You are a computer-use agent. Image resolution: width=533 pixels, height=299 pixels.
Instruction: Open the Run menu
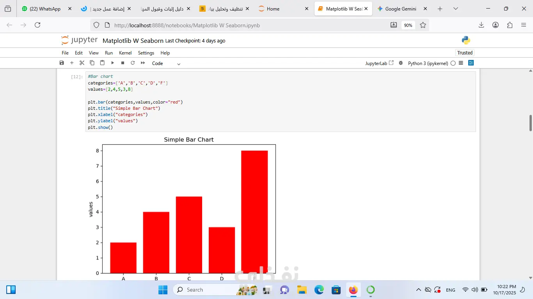pos(109,53)
